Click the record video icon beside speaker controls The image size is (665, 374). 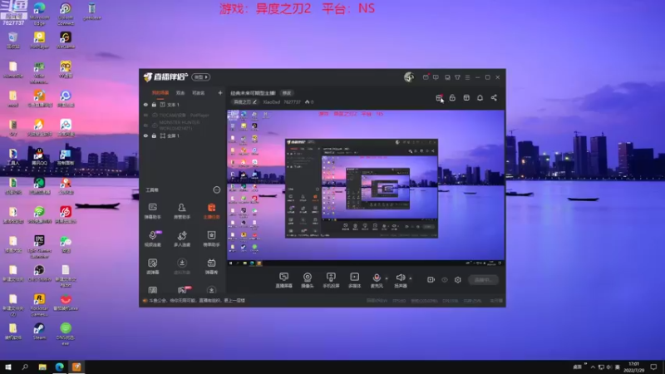pos(431,280)
